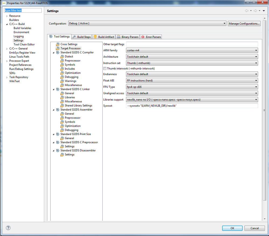Click the back navigation arrow icon
This screenshot has height=236, width=269.
coord(247,11)
